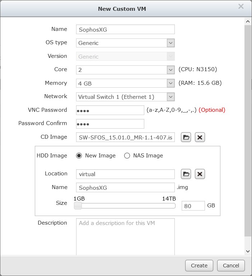Click the .img extension label

click(x=182, y=187)
